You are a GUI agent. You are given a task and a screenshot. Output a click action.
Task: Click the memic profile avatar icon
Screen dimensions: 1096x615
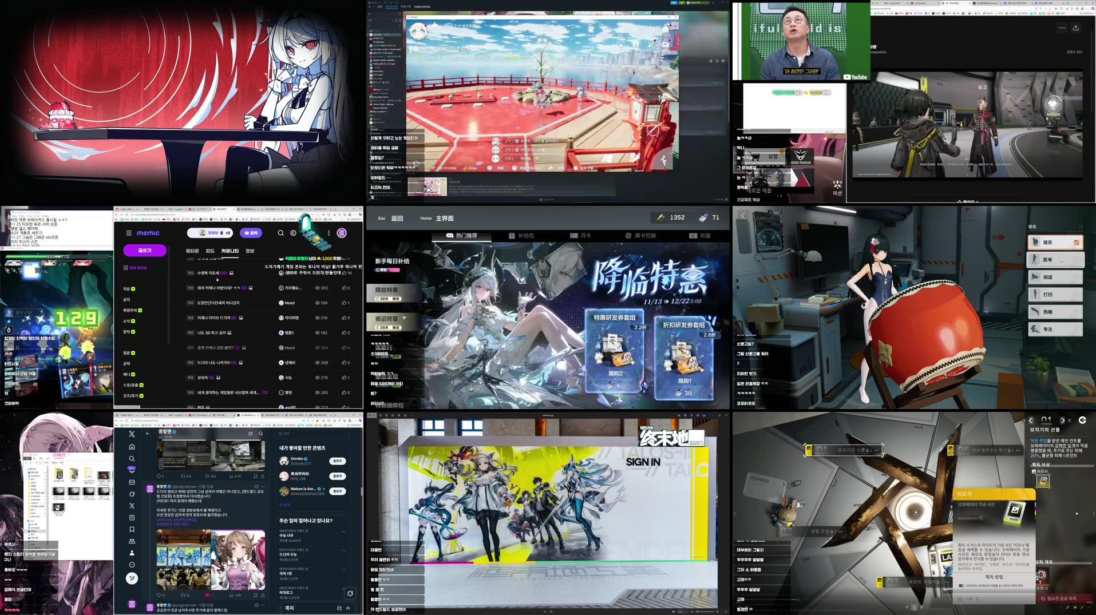(342, 233)
